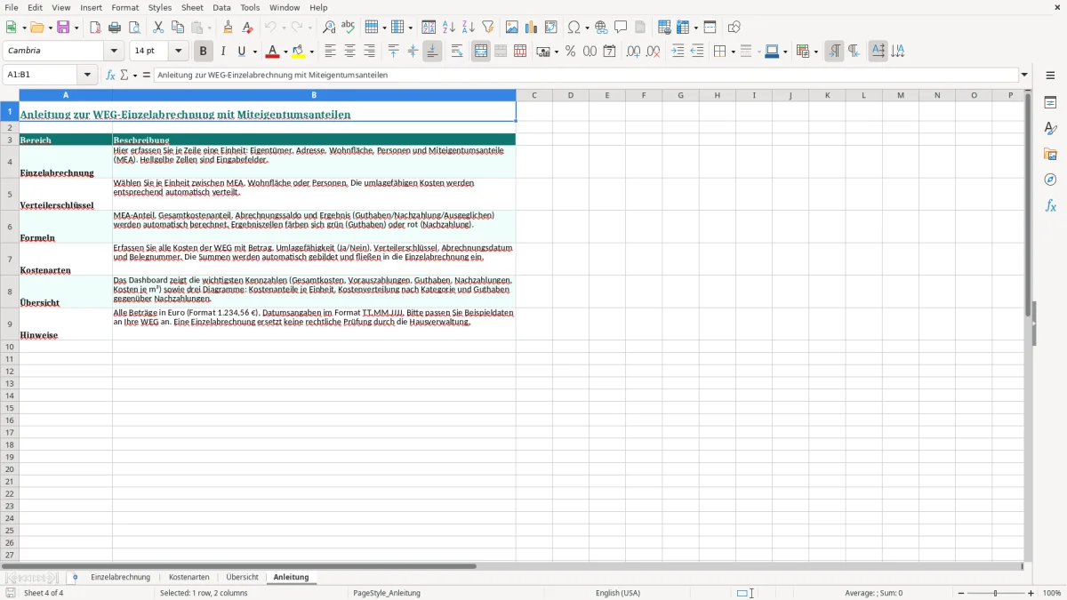
Task: Toggle Bold formatting
Action: pos(203,52)
